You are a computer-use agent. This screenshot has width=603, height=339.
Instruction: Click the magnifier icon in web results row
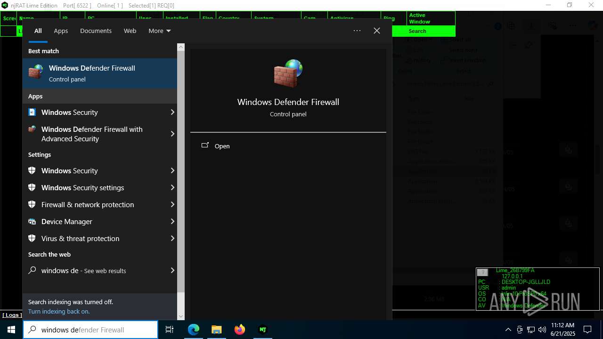pos(32,270)
